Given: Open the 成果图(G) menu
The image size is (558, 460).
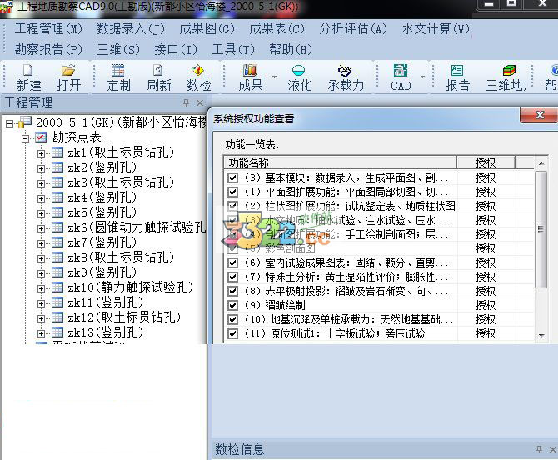Looking at the screenshot, I should (207, 29).
